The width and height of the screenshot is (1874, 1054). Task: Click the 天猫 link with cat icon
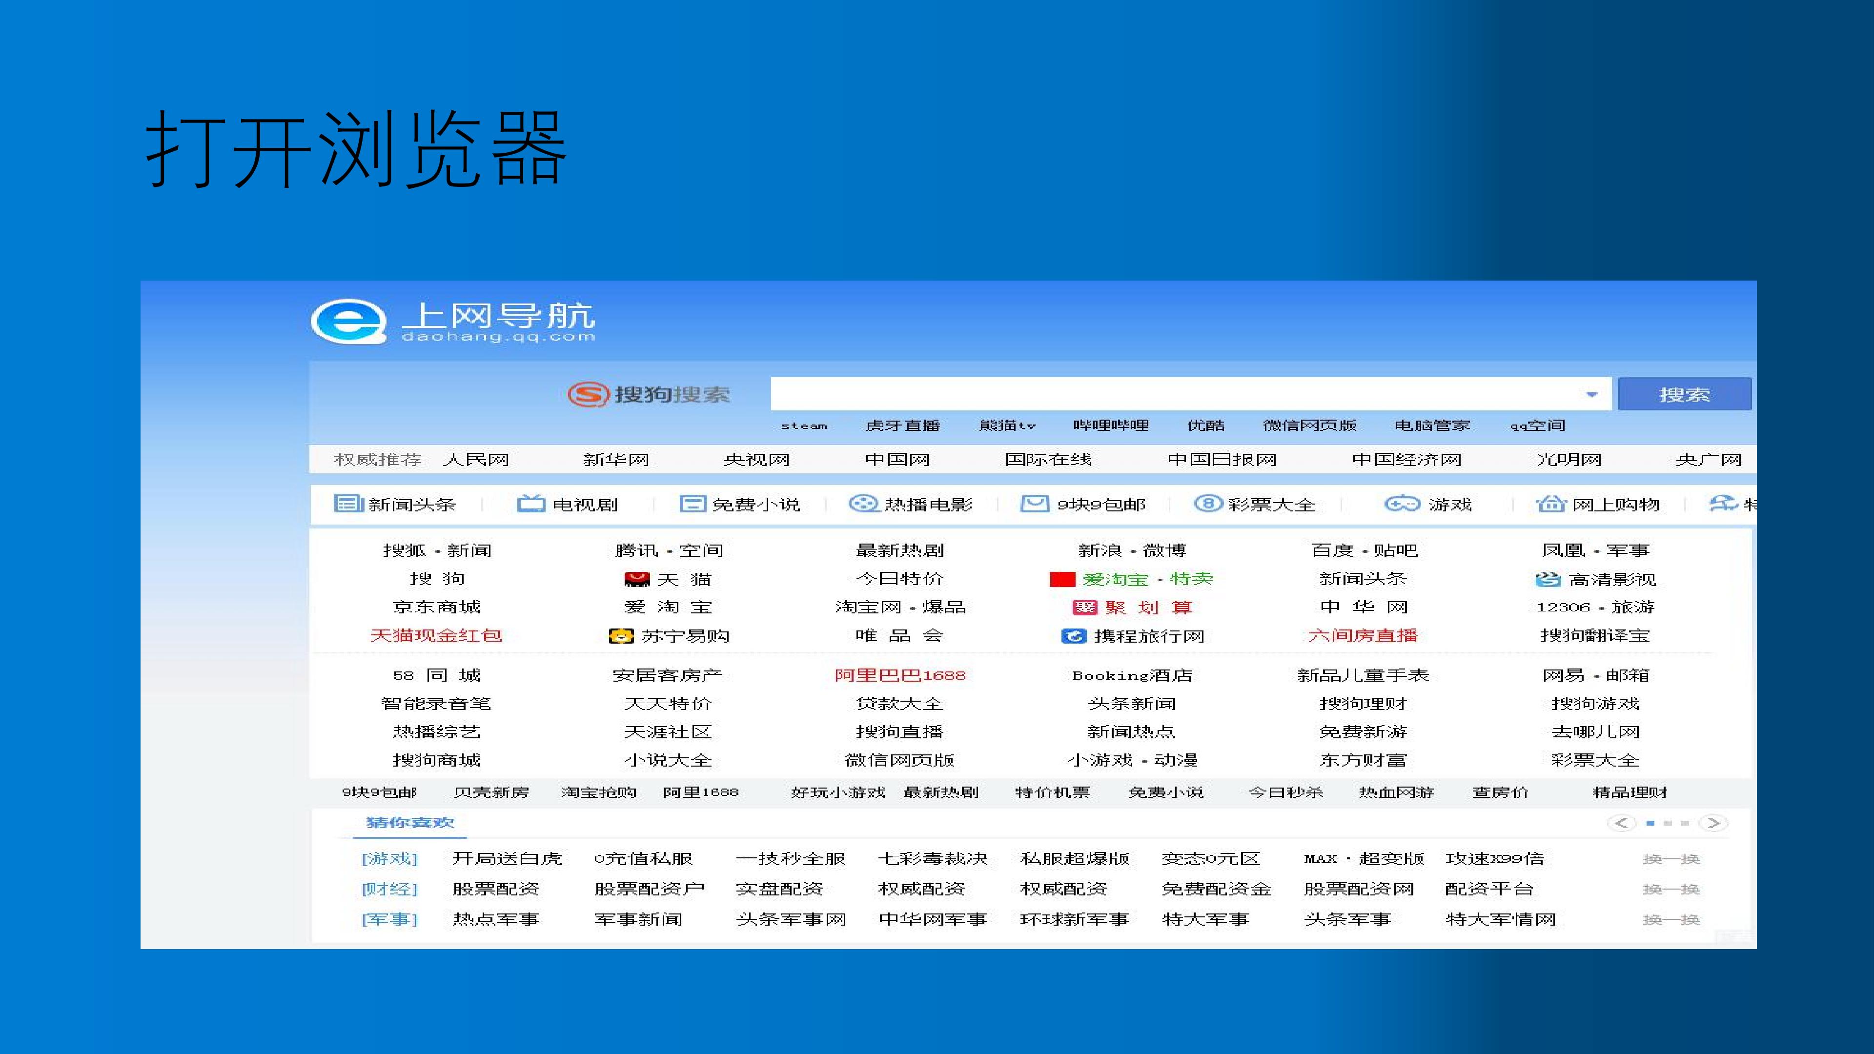click(668, 579)
